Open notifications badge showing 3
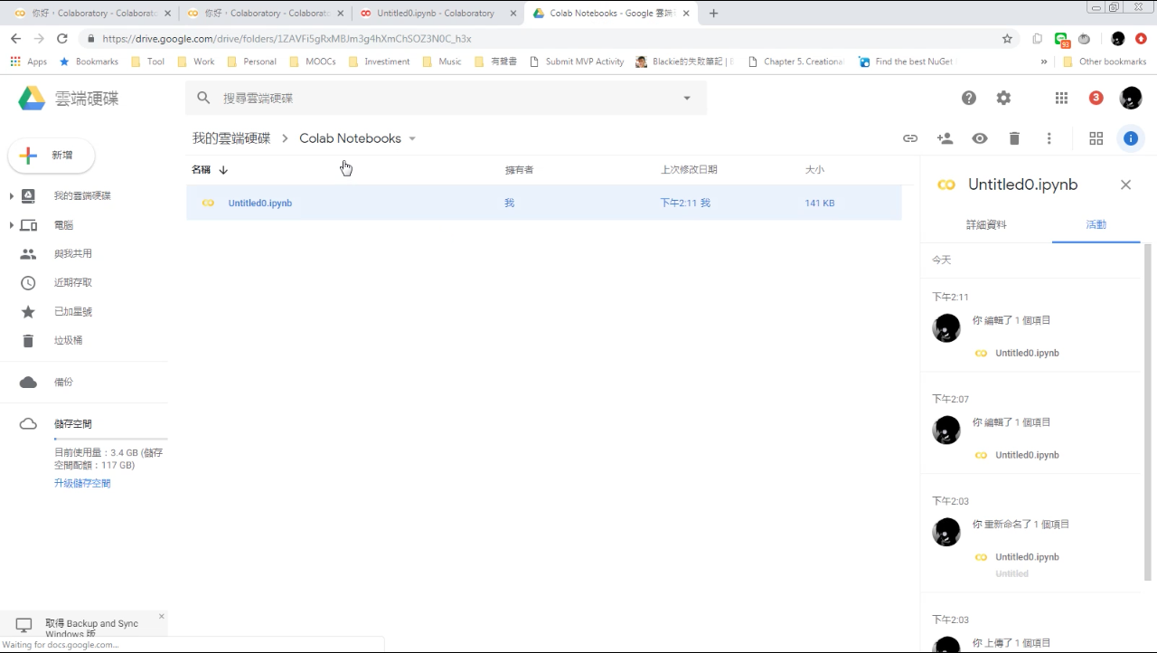The image size is (1157, 653). [1096, 98]
